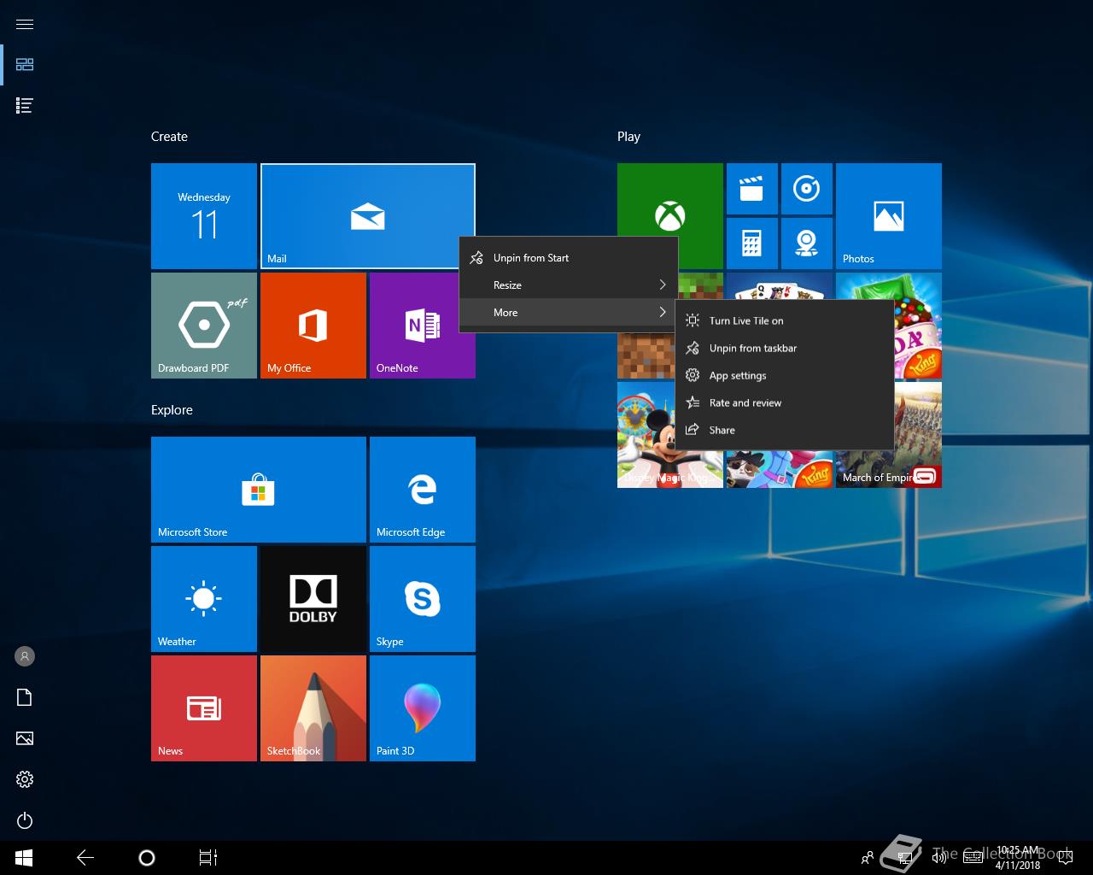
Task: Select Unpin from taskbar
Action: pos(785,349)
